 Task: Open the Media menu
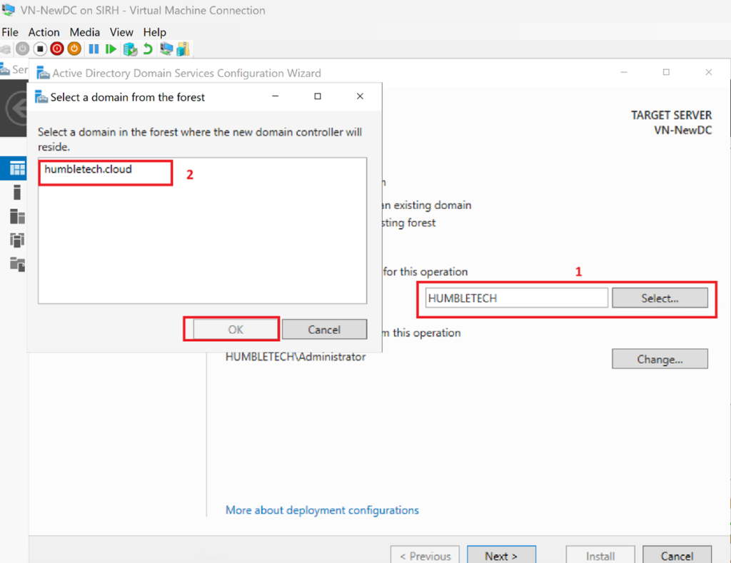click(85, 32)
